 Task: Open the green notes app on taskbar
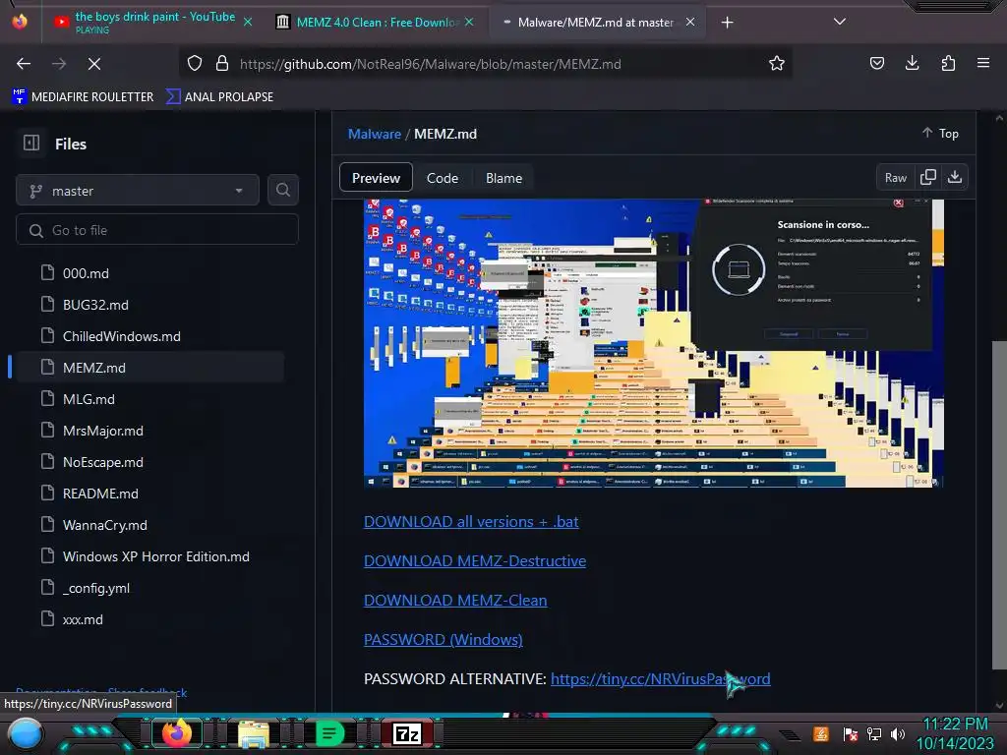pos(329,733)
